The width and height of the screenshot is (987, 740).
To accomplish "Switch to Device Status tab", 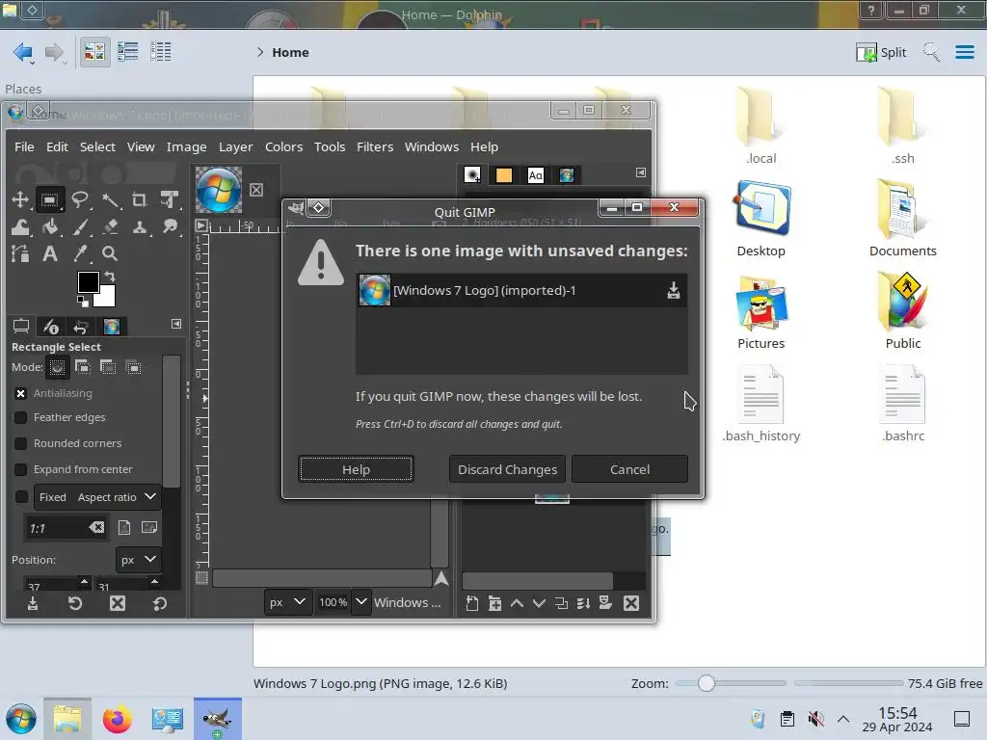I will point(50,327).
